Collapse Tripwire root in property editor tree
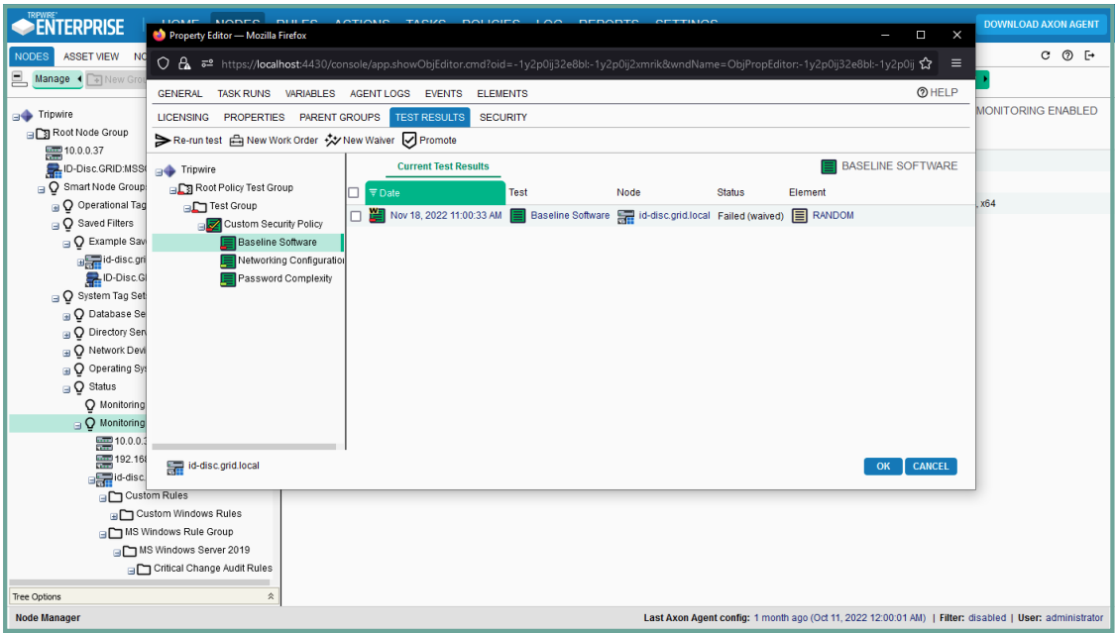The height and width of the screenshot is (633, 1116). click(x=159, y=172)
